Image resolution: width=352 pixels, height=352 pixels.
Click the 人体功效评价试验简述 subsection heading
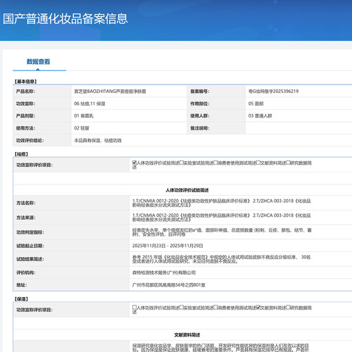[187, 190]
